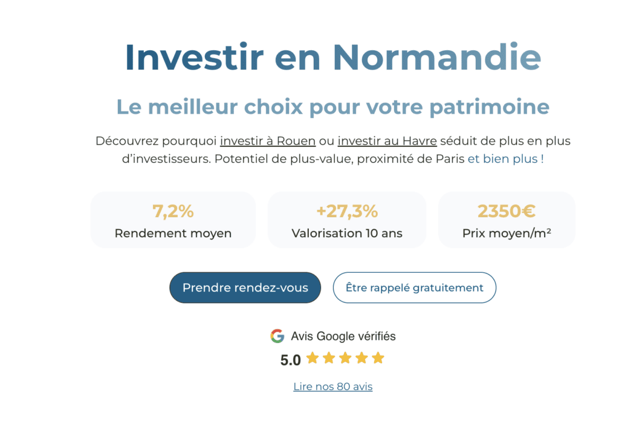
Task: Open the 'investir à Rouen' link
Action: click(268, 140)
